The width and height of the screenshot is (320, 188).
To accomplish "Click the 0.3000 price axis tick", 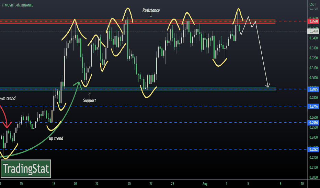I will pos(313,78).
